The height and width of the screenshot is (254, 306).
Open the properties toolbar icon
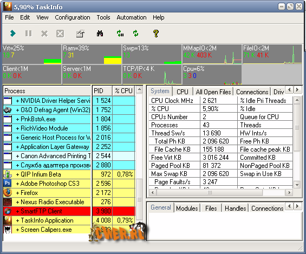pos(80,34)
